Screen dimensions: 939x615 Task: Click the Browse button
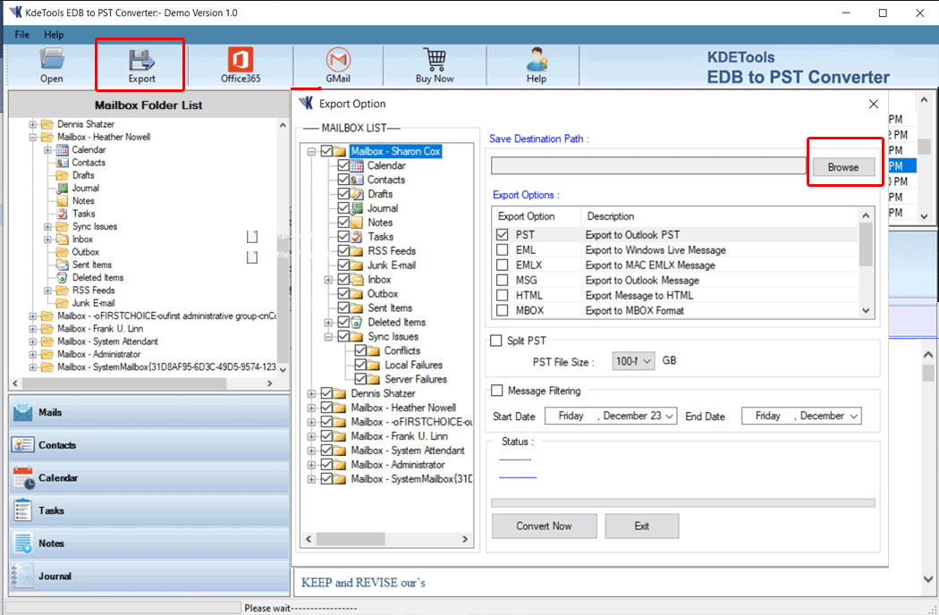(842, 167)
